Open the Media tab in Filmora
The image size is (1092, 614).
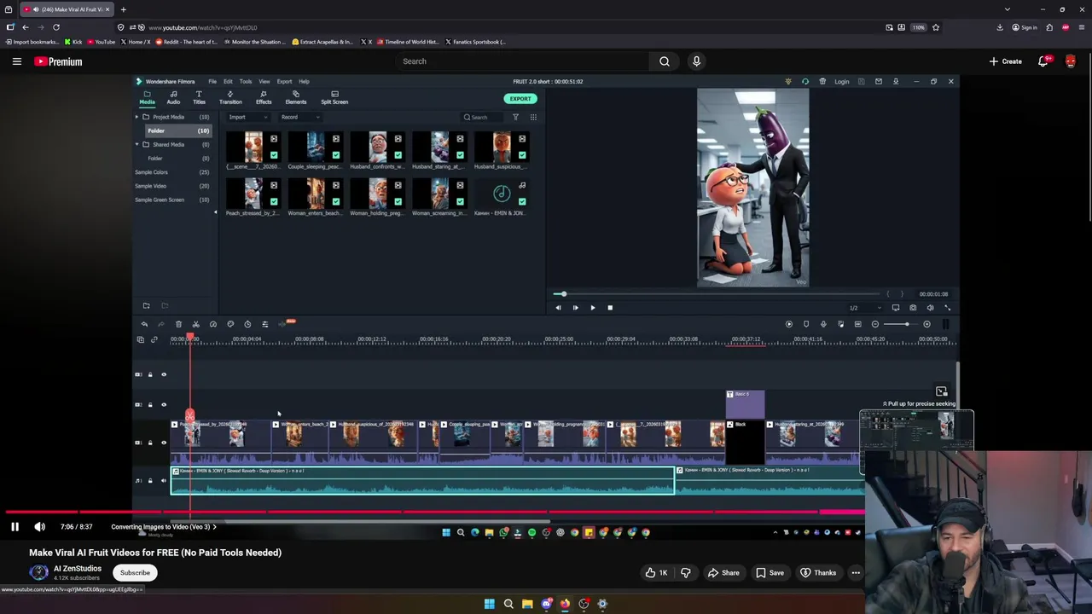[x=147, y=97]
